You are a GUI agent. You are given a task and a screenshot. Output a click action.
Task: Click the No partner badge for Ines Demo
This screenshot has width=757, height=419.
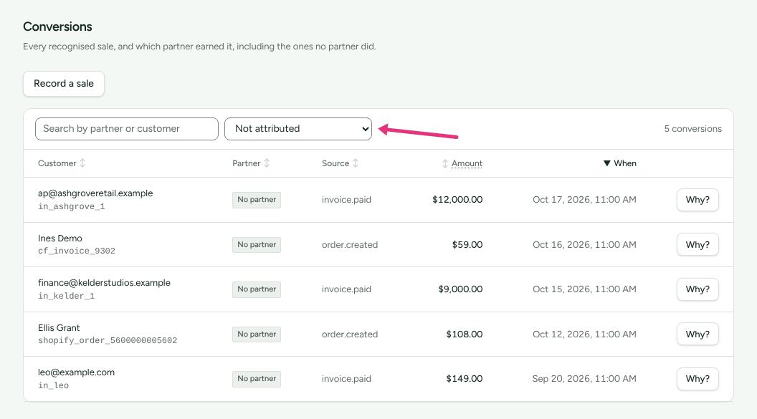[x=257, y=244]
